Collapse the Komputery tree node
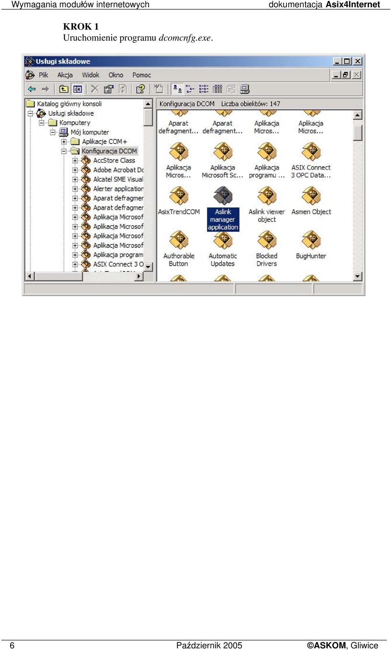The image size is (391, 650). [42, 123]
